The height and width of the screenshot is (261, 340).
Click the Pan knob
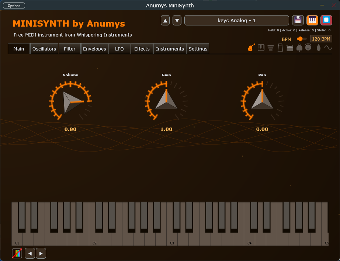(x=262, y=101)
